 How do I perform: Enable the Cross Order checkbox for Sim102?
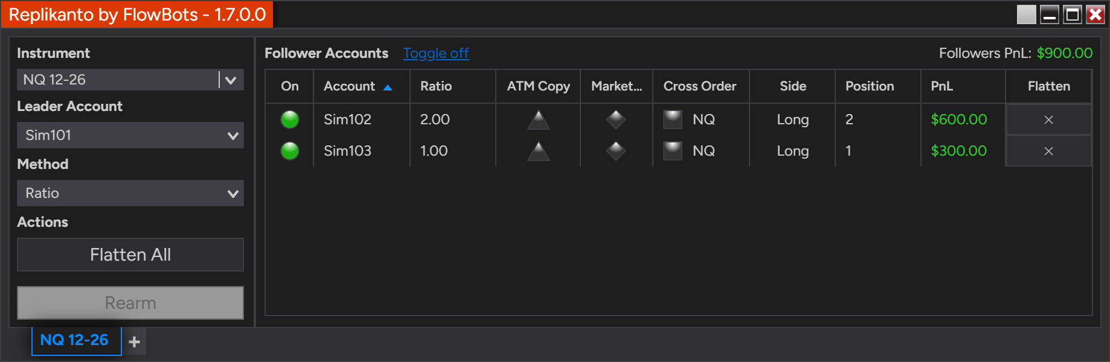tap(672, 119)
